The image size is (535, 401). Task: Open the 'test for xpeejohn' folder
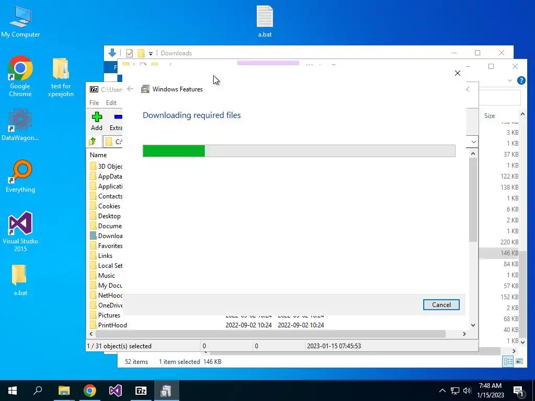61,77
